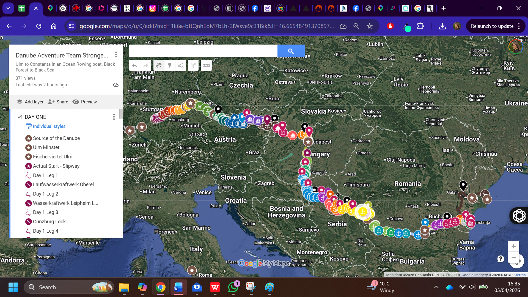The height and width of the screenshot is (297, 528).
Task: Click Preview map button
Action: point(85,102)
